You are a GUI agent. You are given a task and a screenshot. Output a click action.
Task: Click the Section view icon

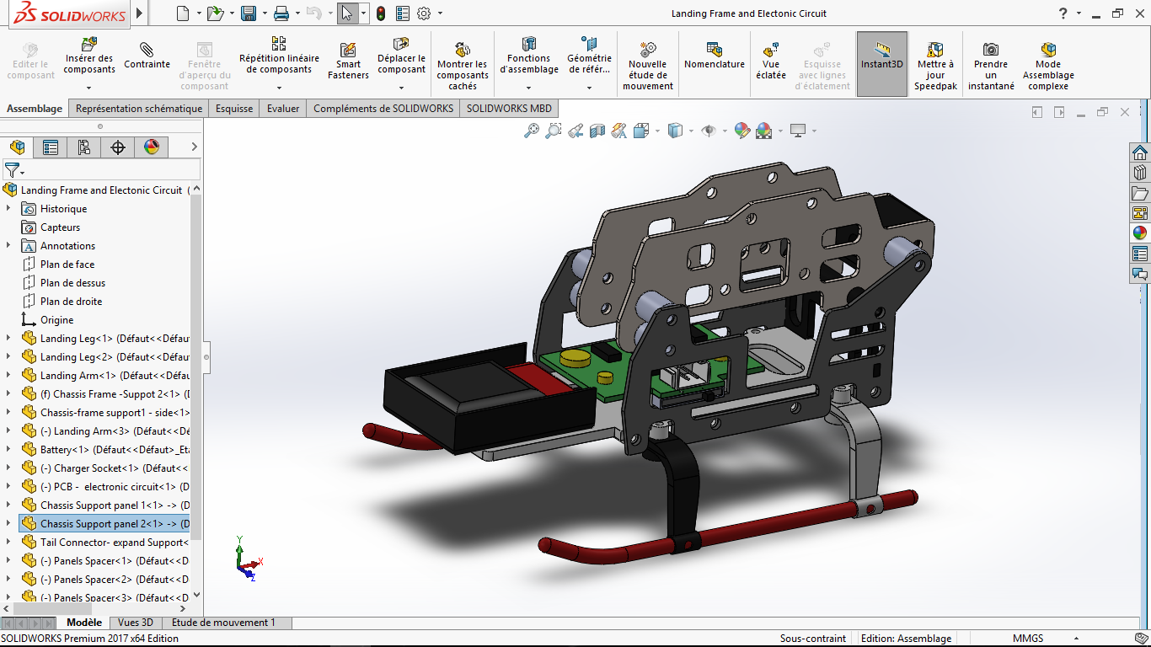(597, 131)
